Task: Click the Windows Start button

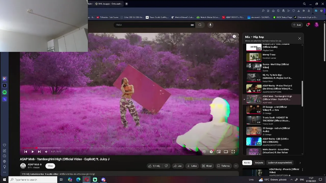Action: 4,180
